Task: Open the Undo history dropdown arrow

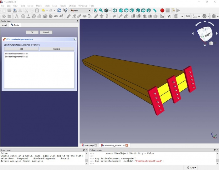Action: (x=47, y=10)
